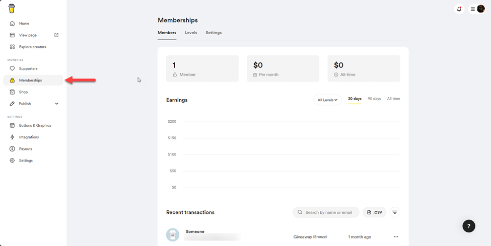Click the Buy Me a Coffee cup logo

pos(12,9)
